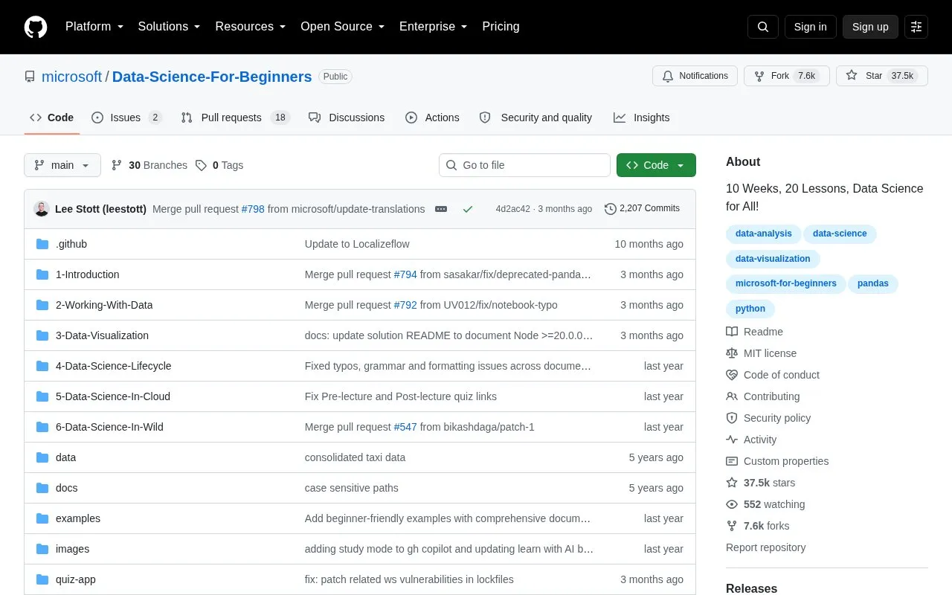Click the quiz-app folder icon
The image size is (952, 595).
click(42, 579)
